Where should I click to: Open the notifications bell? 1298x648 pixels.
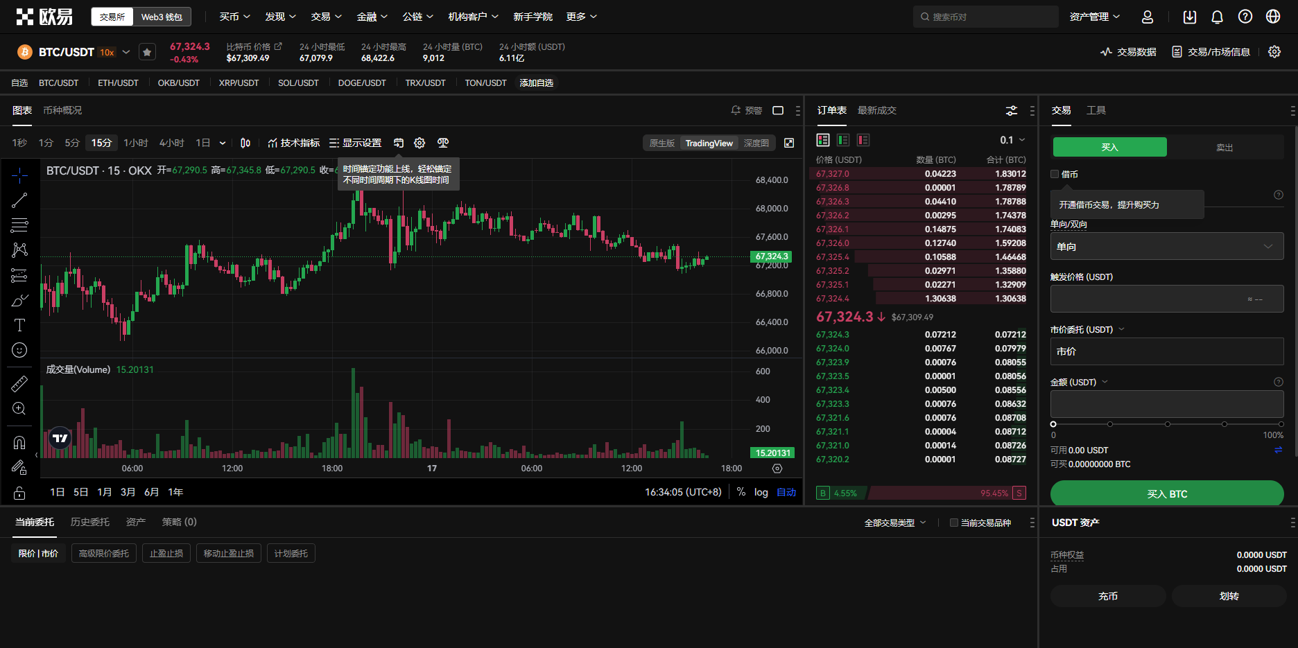pyautogui.click(x=1217, y=17)
